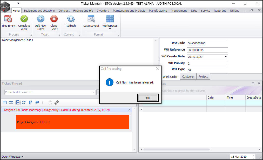Click the orange Project Assignment Test 1 card
The width and height of the screenshot is (263, 160).
73,122
